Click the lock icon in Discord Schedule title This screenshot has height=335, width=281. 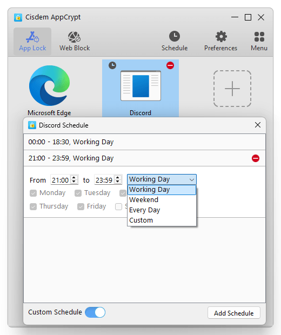32,125
